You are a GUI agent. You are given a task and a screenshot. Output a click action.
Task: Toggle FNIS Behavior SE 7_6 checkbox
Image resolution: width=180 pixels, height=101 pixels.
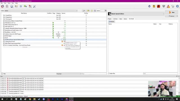tap(4, 23)
